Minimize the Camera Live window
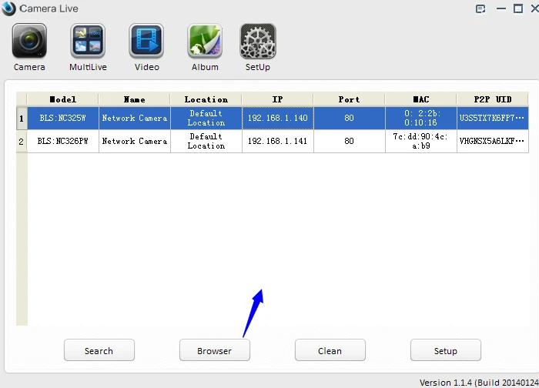The height and width of the screenshot is (388, 539). (501, 8)
